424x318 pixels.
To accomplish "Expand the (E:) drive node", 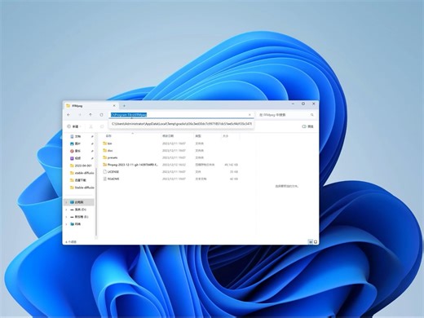I will (x=66, y=217).
